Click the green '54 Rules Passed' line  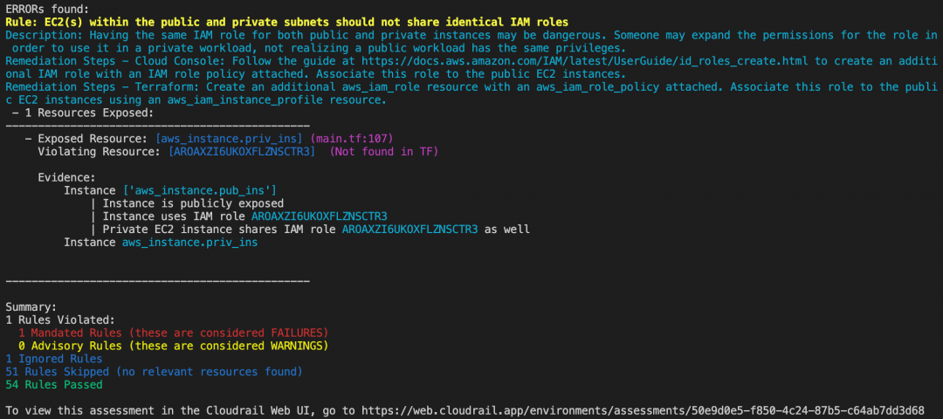(53, 385)
